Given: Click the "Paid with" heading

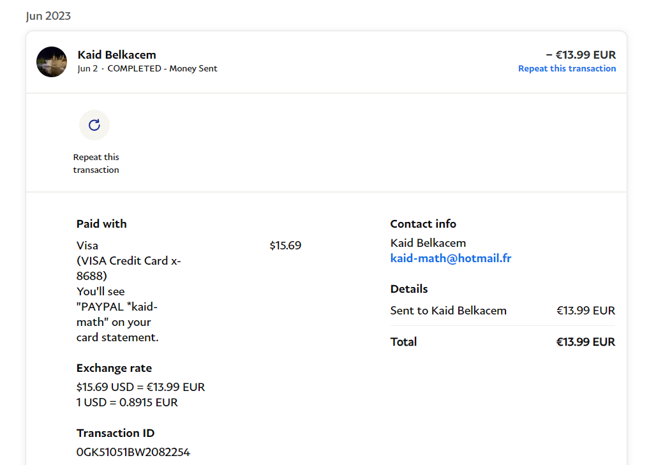Looking at the screenshot, I should click(x=101, y=224).
